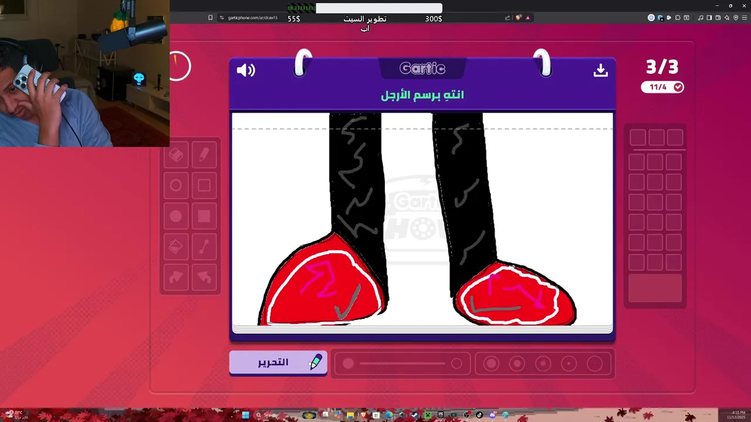Open Brave browser from the taskbar

[x=364, y=415]
